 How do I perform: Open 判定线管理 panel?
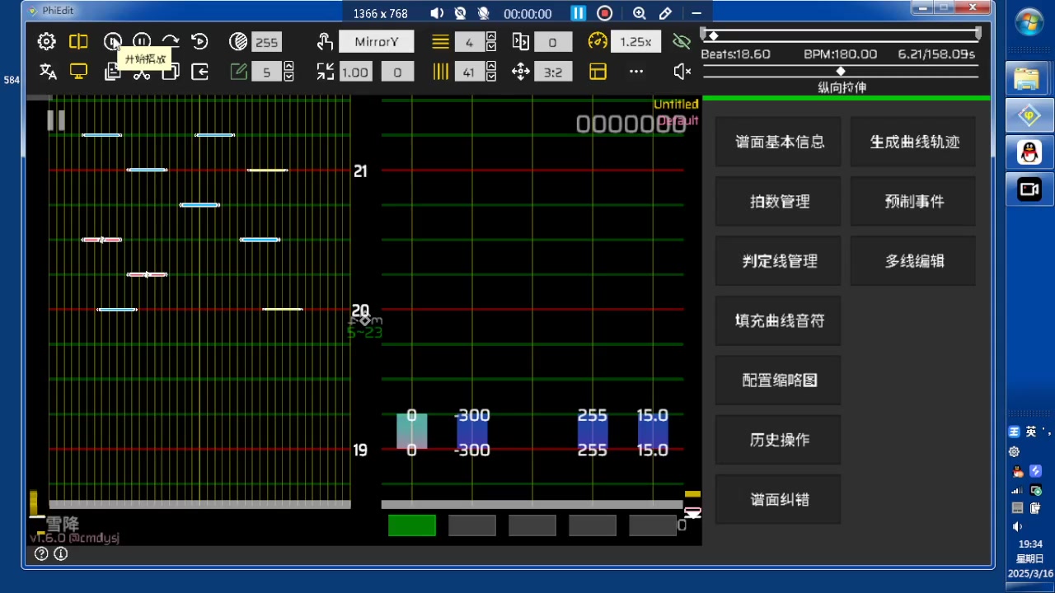779,261
